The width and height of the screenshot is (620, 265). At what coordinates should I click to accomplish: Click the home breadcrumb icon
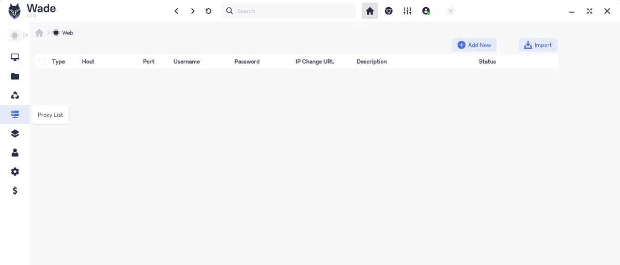[39, 33]
